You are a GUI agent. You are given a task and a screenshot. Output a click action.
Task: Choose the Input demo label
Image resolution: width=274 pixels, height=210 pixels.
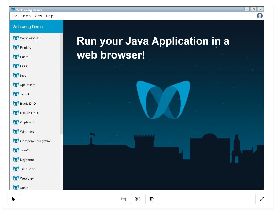tap(24, 76)
